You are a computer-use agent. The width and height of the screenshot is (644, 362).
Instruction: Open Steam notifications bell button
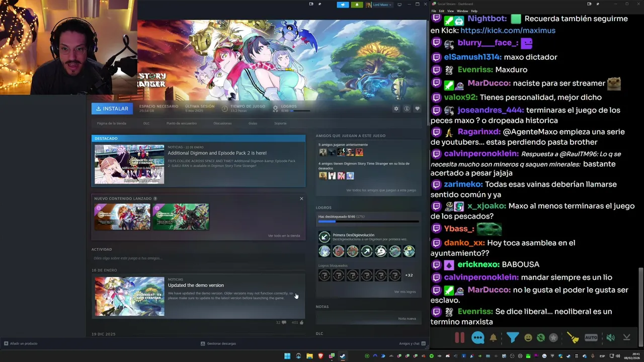357,5
